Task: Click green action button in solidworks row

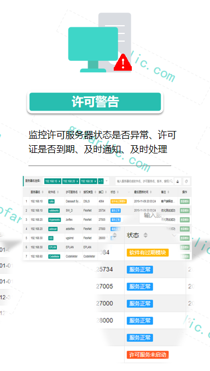Action: click(184, 210)
